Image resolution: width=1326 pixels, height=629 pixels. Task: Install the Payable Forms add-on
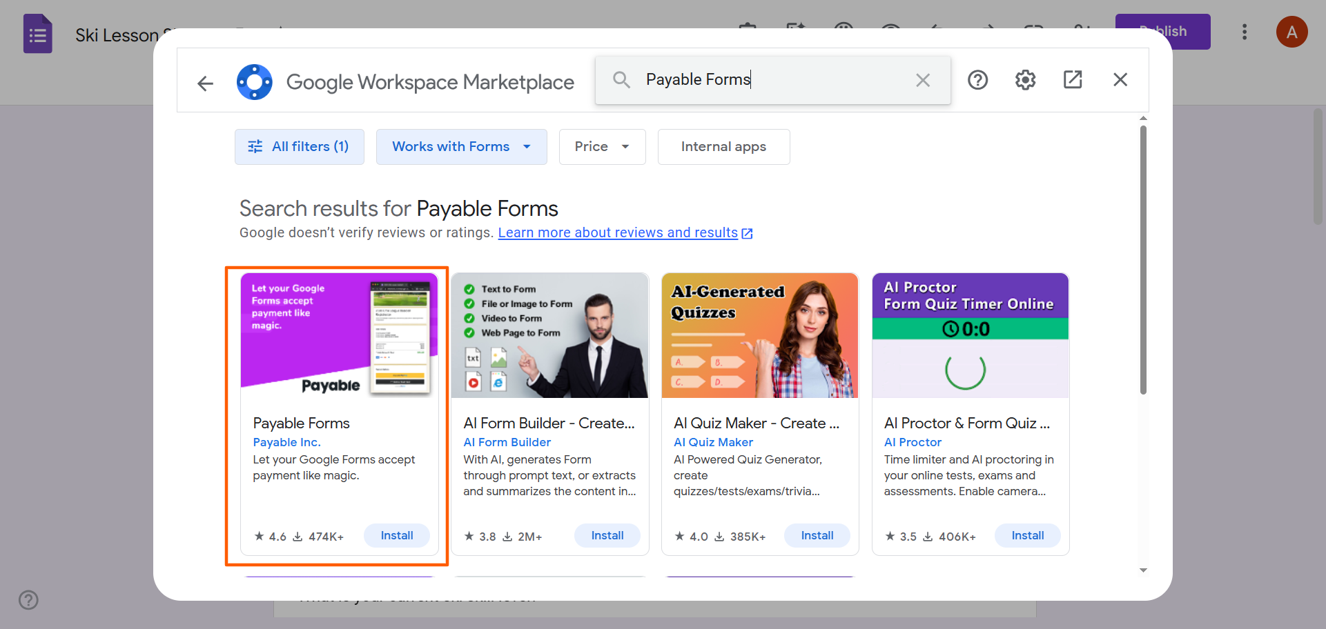(x=396, y=535)
